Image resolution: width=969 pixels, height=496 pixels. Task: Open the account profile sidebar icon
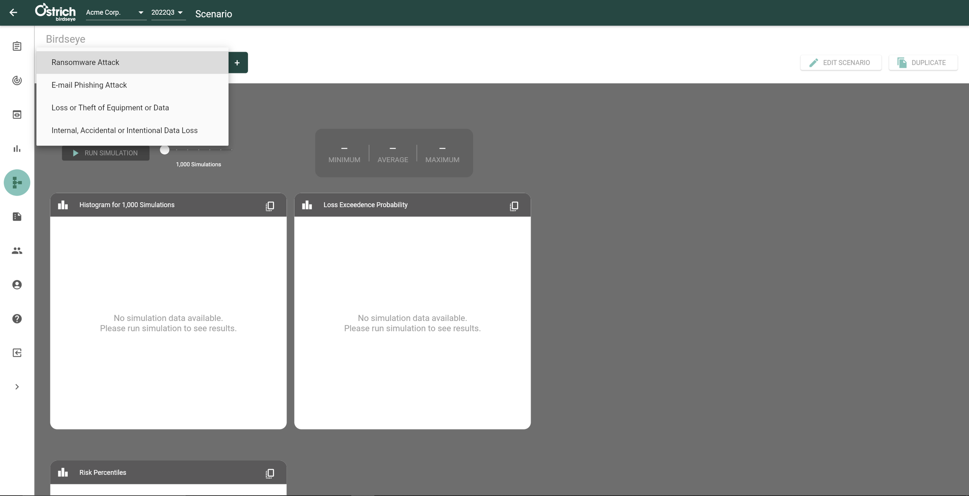click(x=17, y=285)
